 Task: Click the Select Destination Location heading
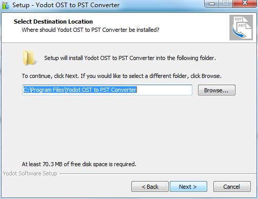[x=53, y=22]
